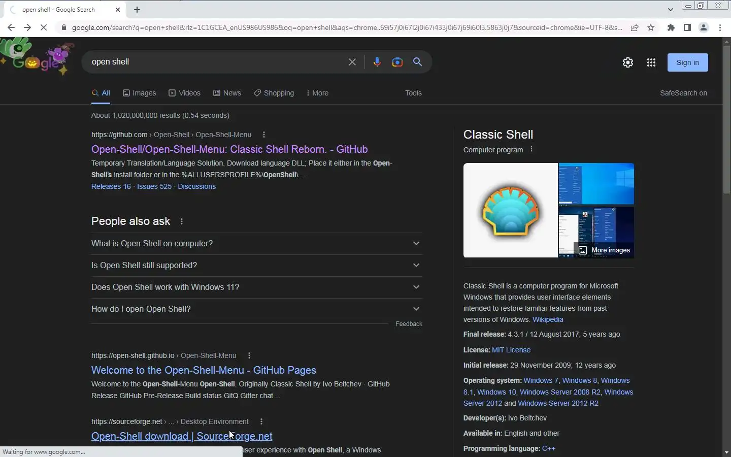Screen dimensions: 731x457
Task: Search by image with camera icon
Action: tap(397, 62)
